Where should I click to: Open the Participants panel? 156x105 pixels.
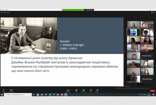68,90
